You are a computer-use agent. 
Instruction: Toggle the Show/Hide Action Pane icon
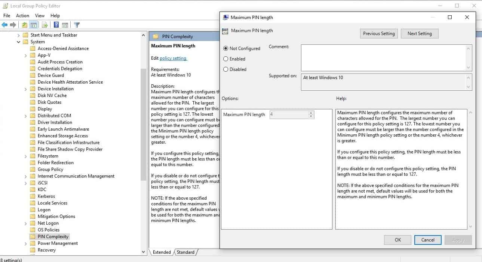[x=65, y=25]
